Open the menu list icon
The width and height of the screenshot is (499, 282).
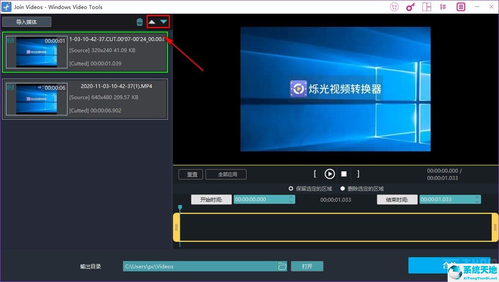(460, 7)
